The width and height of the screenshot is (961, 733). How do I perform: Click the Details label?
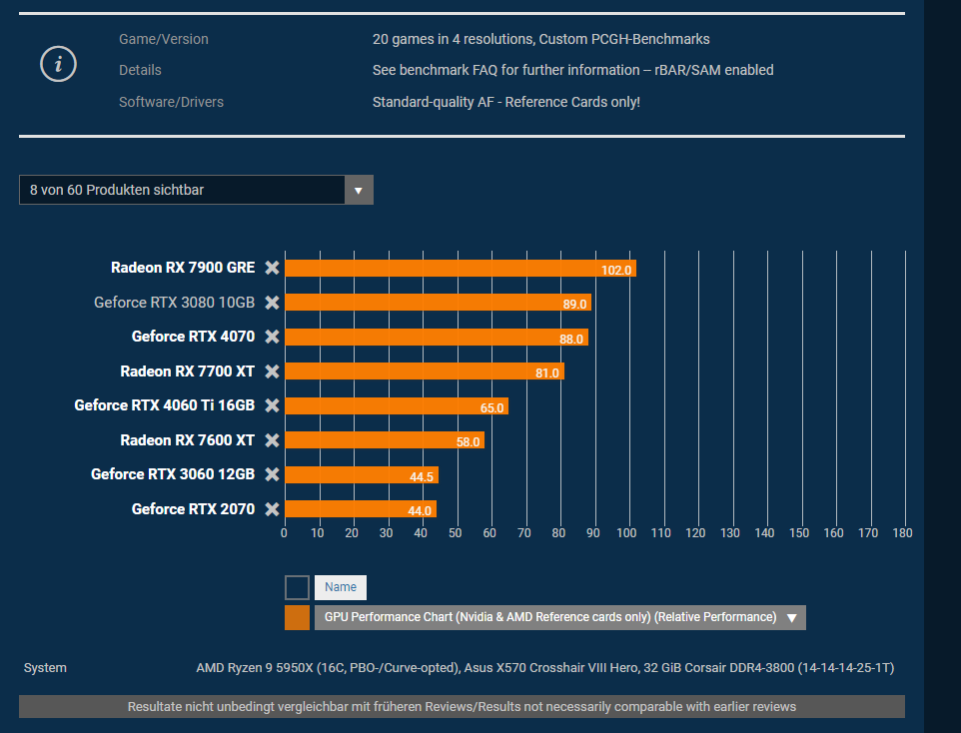click(x=140, y=71)
